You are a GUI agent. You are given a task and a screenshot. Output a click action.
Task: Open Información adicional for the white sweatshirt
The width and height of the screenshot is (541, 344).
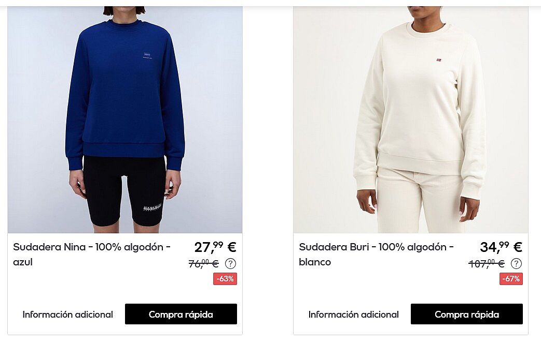(x=354, y=315)
